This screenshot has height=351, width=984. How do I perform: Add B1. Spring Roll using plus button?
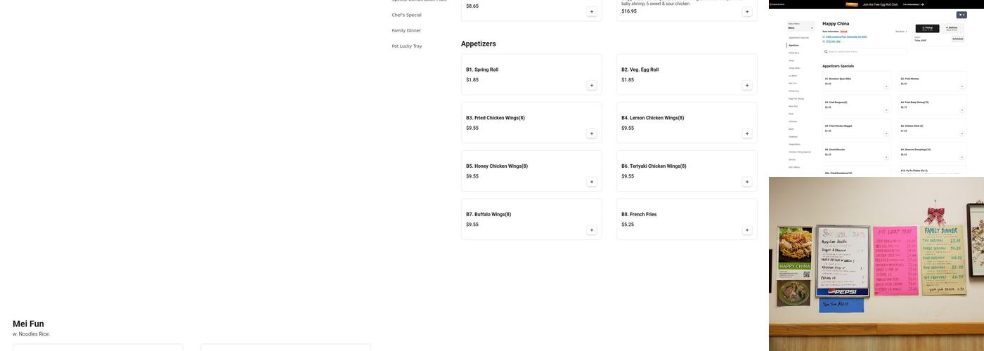591,86
